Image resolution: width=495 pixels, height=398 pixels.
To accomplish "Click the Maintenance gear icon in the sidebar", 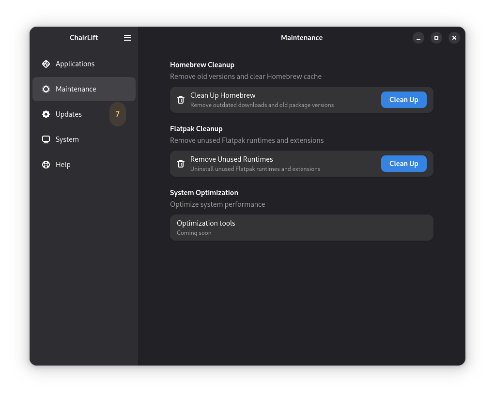I will pos(46,89).
